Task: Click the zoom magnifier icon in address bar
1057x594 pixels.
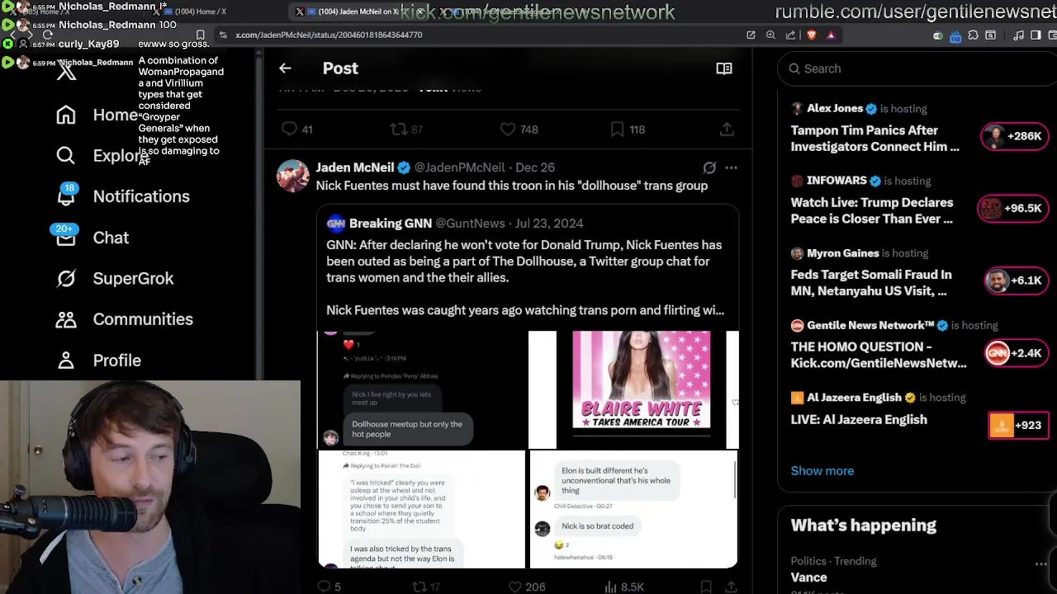Action: coord(770,35)
